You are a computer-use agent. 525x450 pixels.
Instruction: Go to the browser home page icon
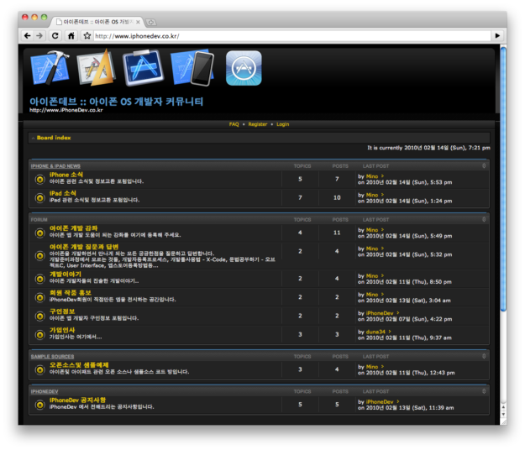tap(71, 36)
